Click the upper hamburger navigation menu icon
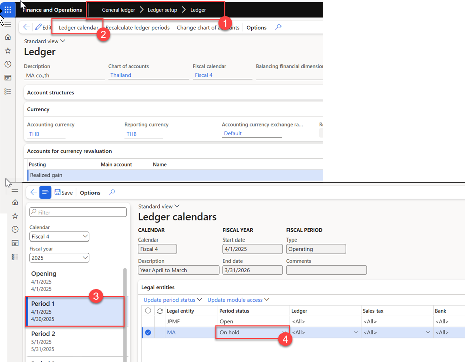 click(x=8, y=24)
